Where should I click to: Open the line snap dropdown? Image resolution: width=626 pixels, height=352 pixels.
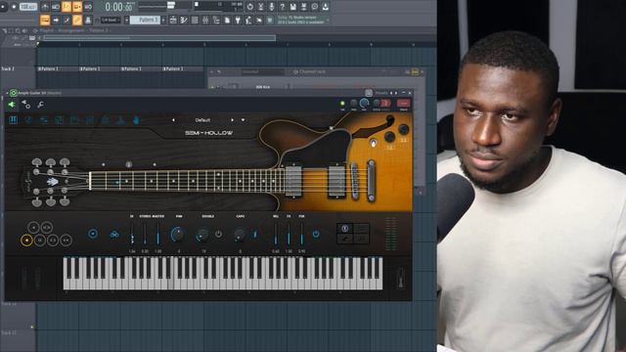(x=111, y=20)
